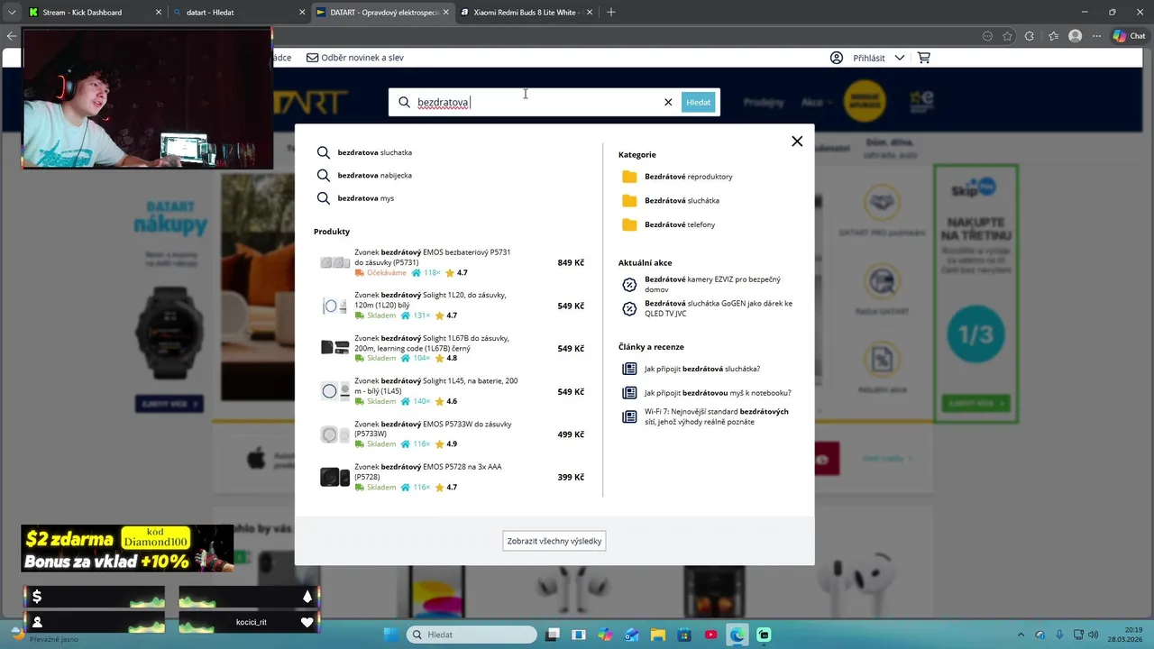Clear the search field with the X icon
The image size is (1154, 649).
(668, 102)
